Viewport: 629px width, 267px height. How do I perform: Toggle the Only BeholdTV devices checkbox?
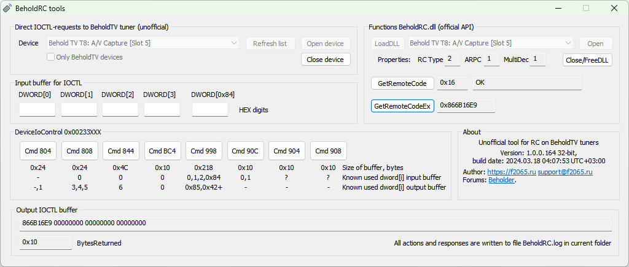click(52, 57)
